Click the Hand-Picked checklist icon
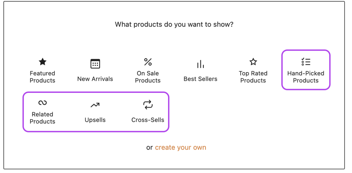This screenshot has width=352, height=173. click(306, 62)
